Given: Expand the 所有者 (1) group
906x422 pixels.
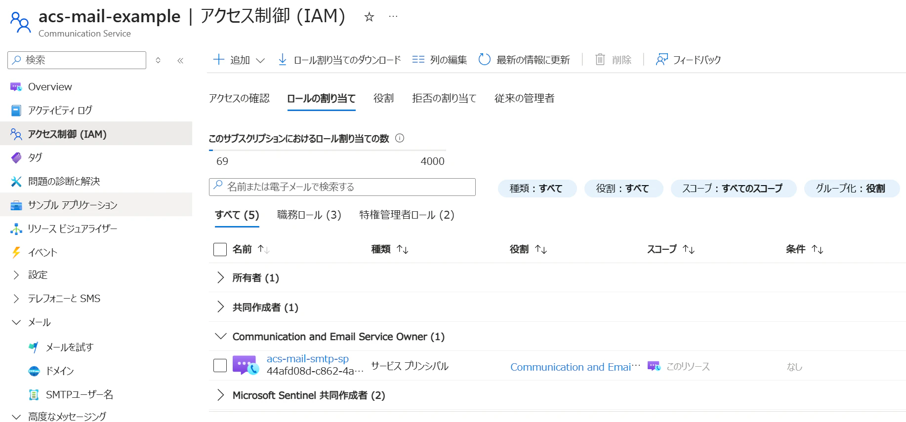Looking at the screenshot, I should click(220, 277).
